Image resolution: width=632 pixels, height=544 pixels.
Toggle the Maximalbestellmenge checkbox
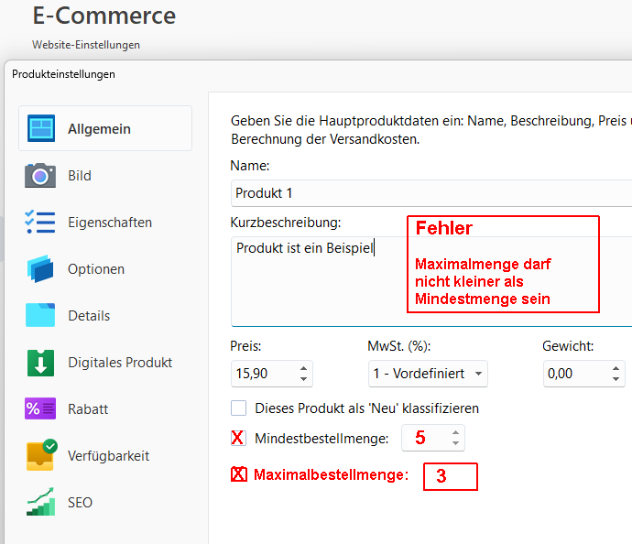coord(238,474)
